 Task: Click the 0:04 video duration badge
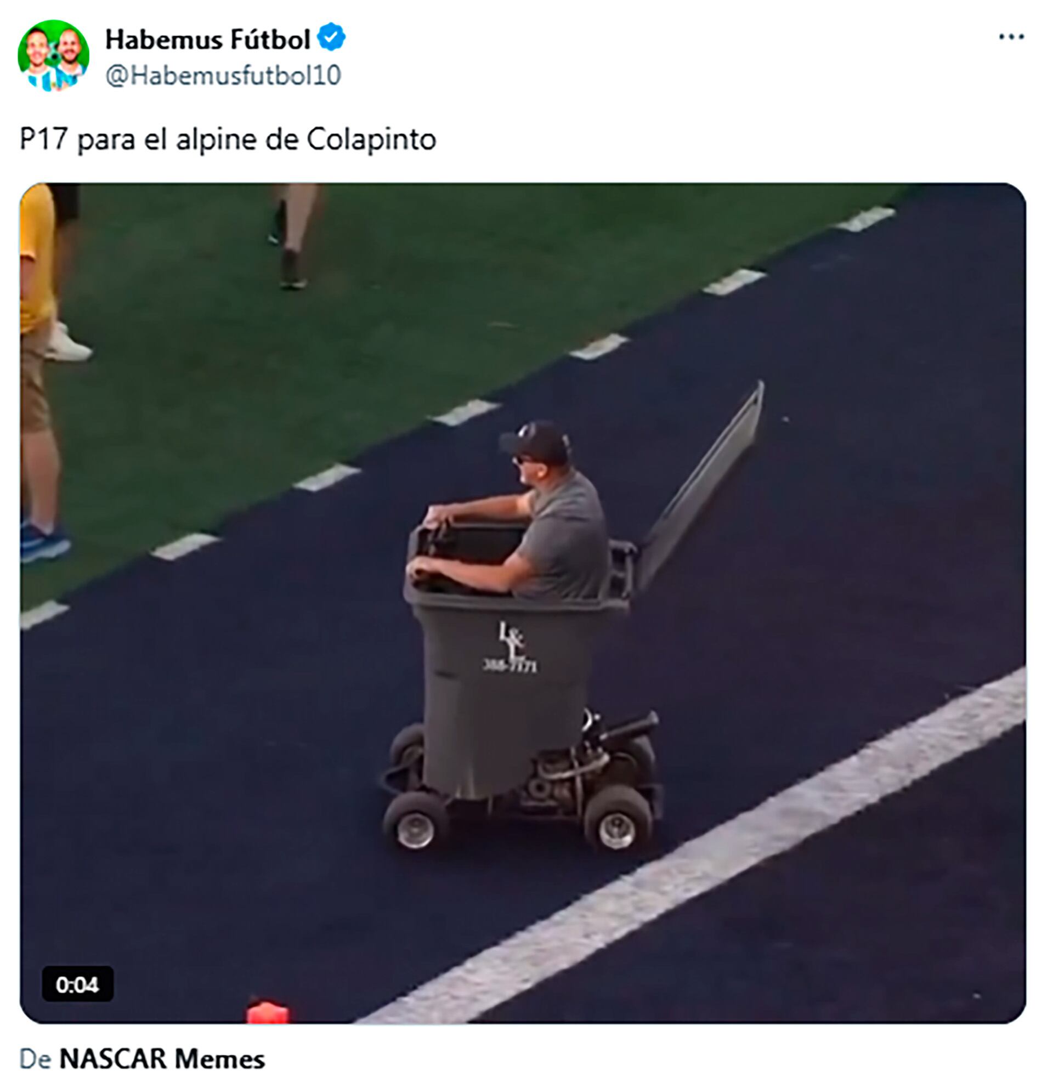pyautogui.click(x=77, y=984)
